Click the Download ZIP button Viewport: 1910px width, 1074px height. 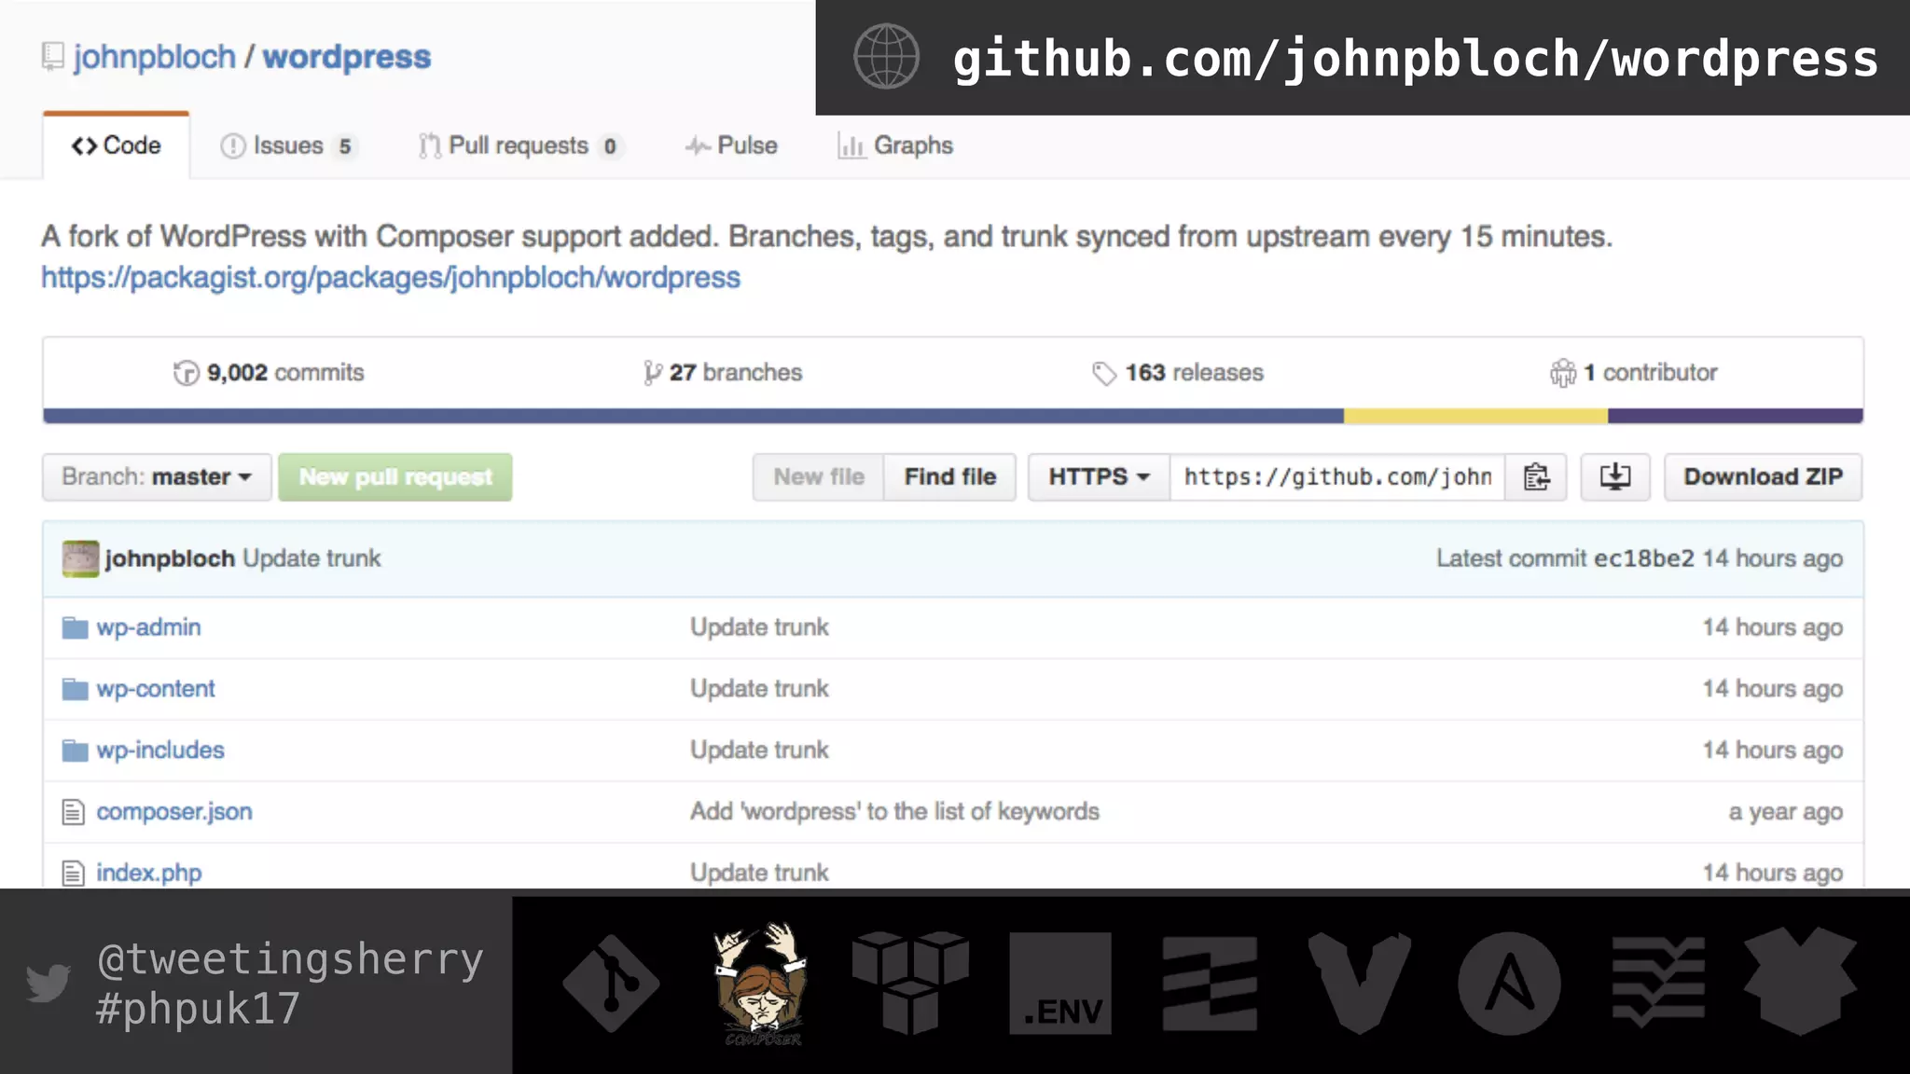click(1764, 477)
